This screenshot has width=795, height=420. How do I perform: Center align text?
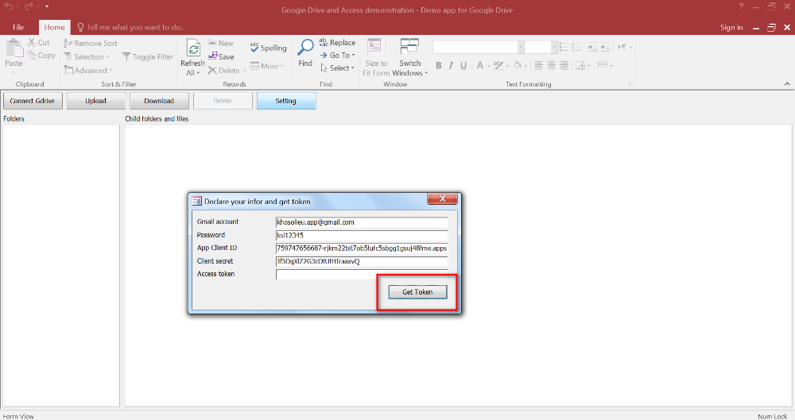552,65
